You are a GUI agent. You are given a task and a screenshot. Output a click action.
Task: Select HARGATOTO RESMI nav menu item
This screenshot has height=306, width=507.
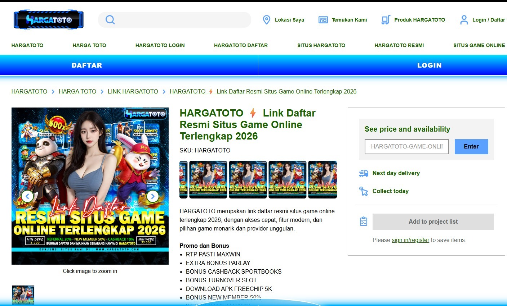point(399,45)
